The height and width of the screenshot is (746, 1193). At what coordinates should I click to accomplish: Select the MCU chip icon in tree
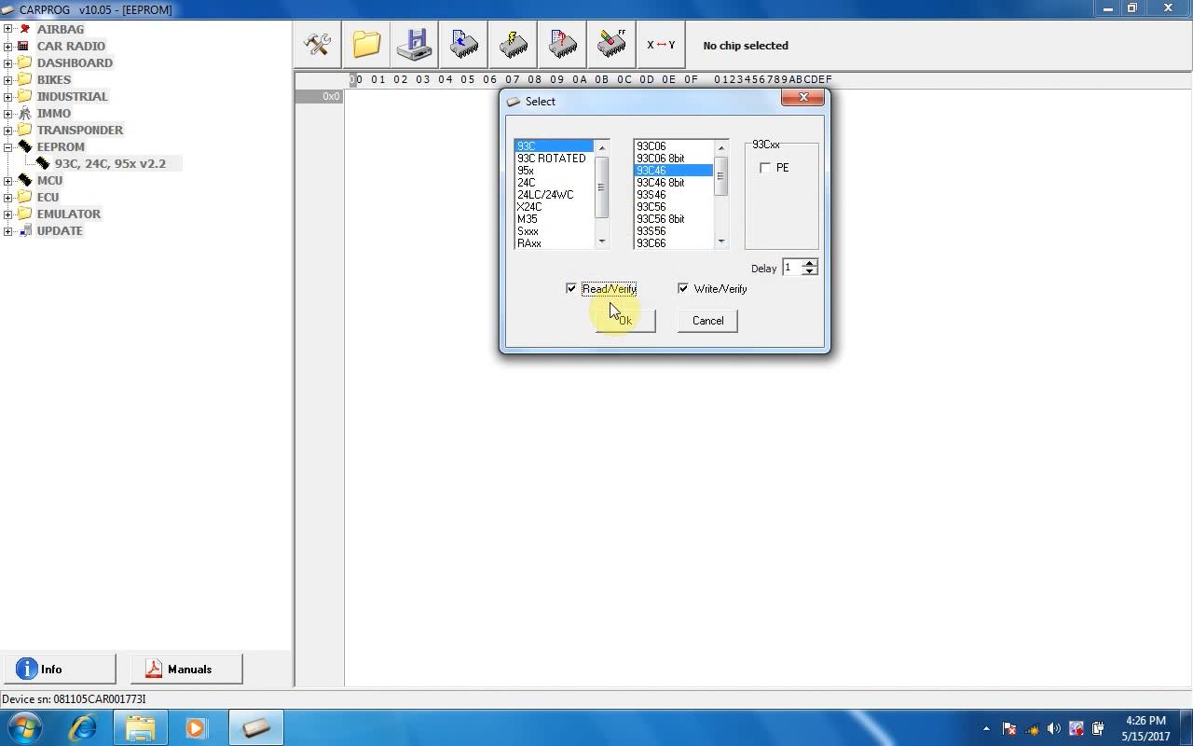pyautogui.click(x=25, y=180)
